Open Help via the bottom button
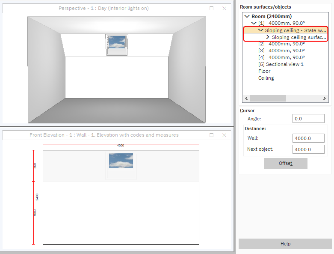The width and height of the screenshot is (334, 254). [x=285, y=244]
